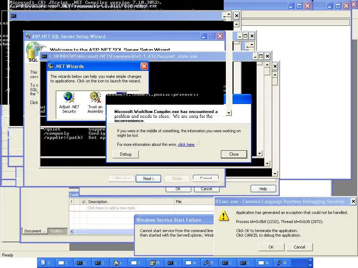Click the ASP.NET SQL Server Setup Wizard title icon
The image size is (358, 268).
[28, 36]
